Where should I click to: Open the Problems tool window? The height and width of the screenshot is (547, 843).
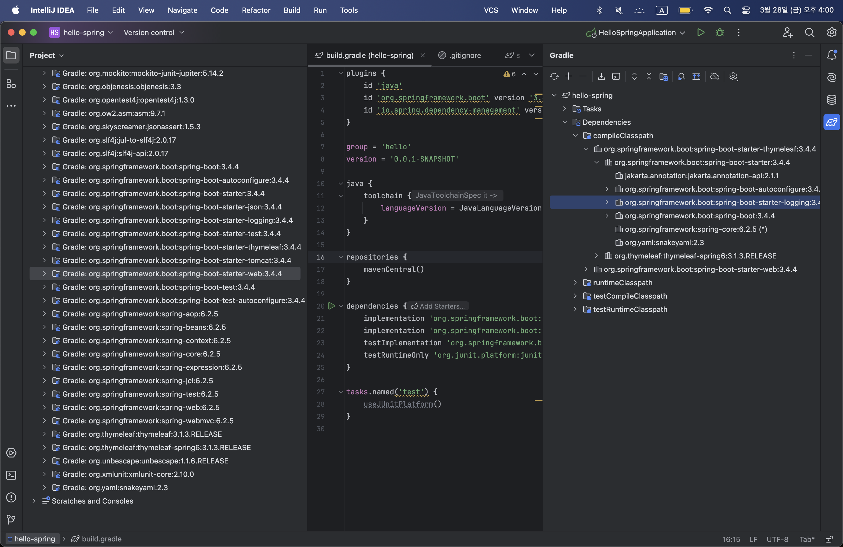pos(11,497)
